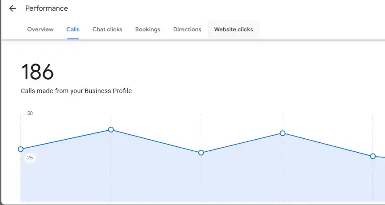
Task: Open the Overview tab
Action: click(x=40, y=30)
